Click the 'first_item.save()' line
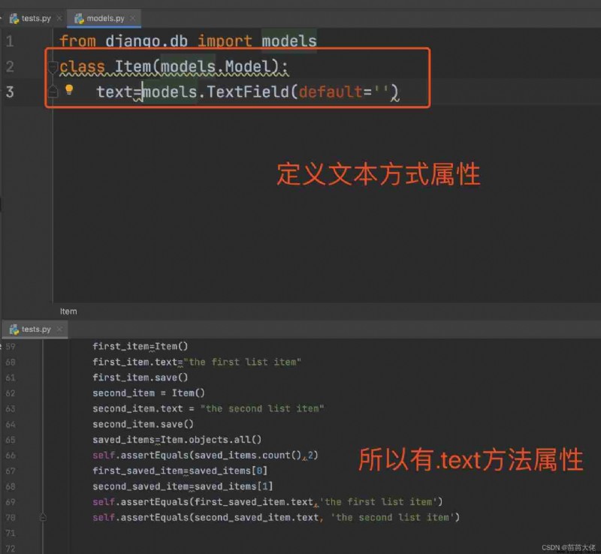Image resolution: width=601 pixels, height=554 pixels. (x=140, y=378)
